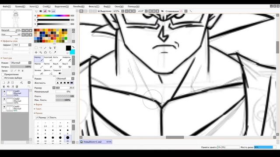Select the Brush (Кисть) tool
The image size is (280, 157).
57,59
